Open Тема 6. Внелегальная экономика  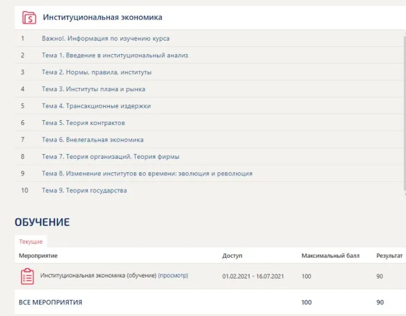coord(93,140)
